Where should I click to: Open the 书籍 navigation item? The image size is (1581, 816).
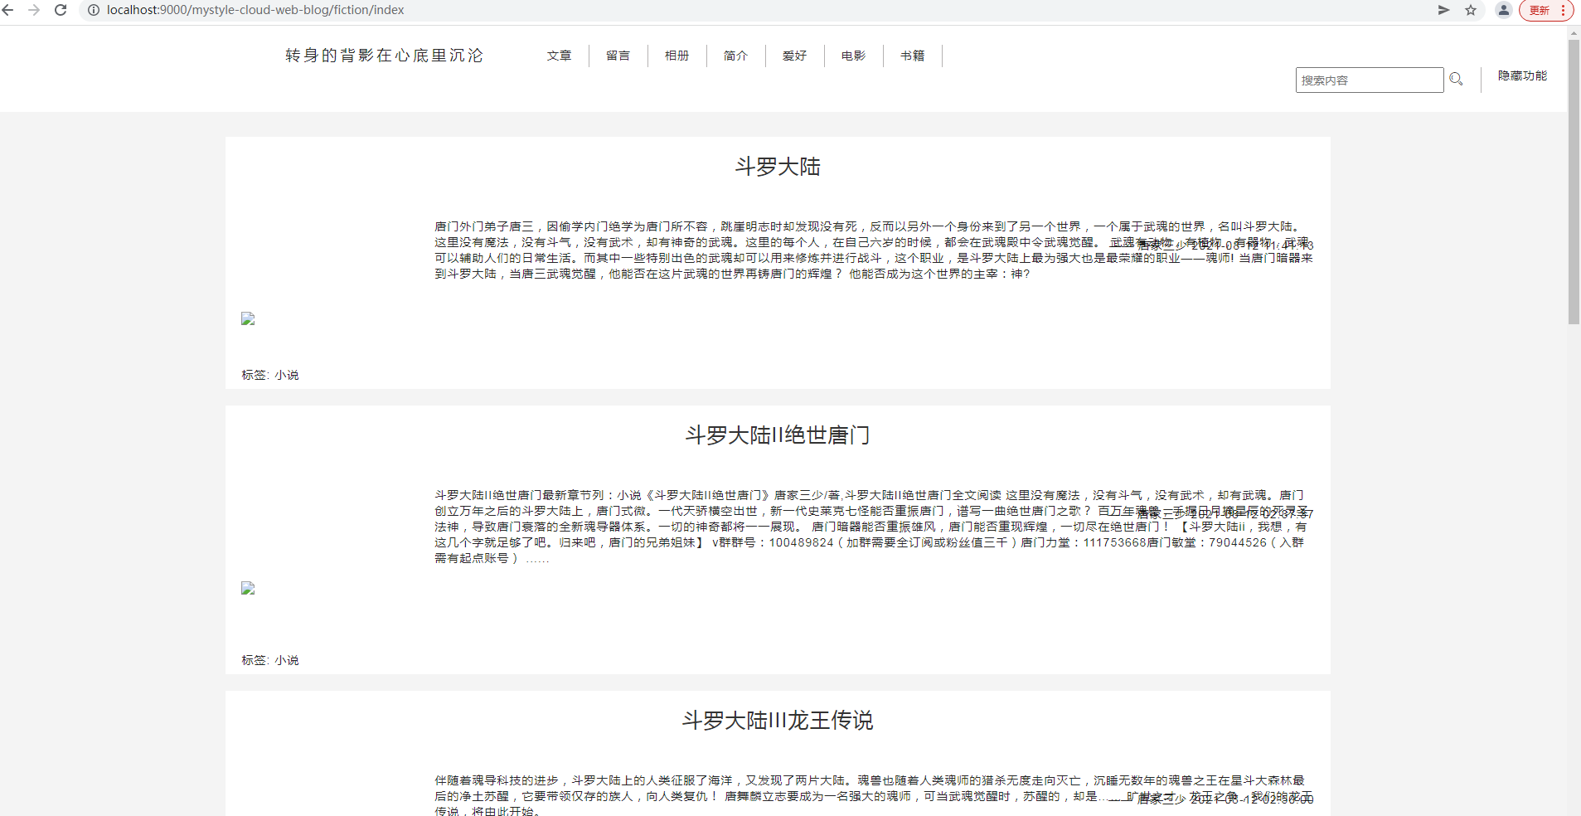[912, 56]
